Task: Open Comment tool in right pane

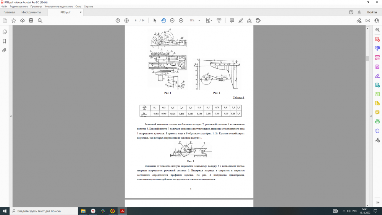Action: 377,112
